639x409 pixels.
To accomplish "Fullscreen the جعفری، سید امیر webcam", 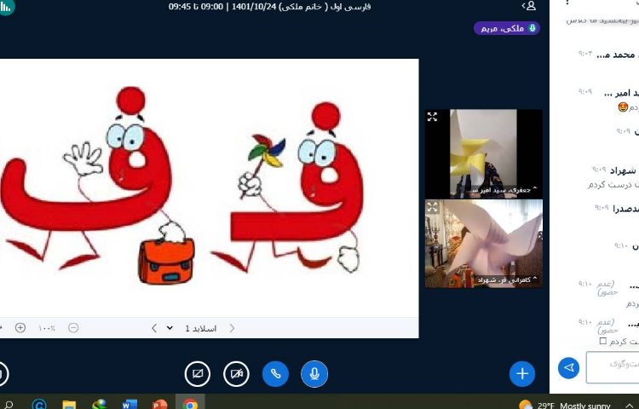I will 432,117.
